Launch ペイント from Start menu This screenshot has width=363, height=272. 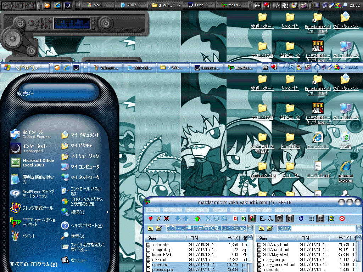click(x=23, y=236)
